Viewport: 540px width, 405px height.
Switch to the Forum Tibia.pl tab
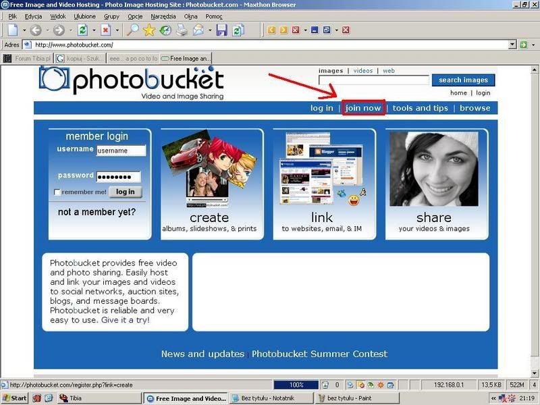(27, 59)
